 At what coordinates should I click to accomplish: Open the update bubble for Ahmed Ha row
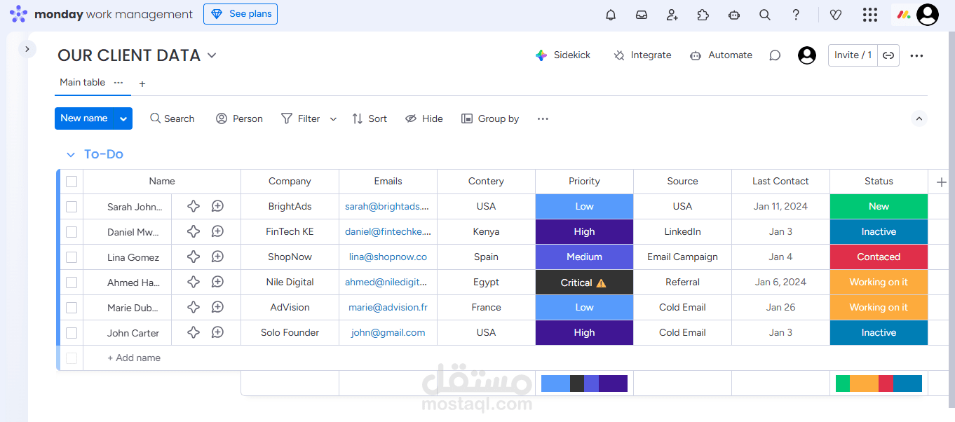(218, 282)
